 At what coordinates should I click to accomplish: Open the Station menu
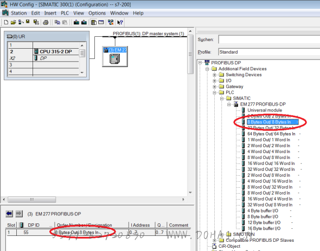click(19, 13)
